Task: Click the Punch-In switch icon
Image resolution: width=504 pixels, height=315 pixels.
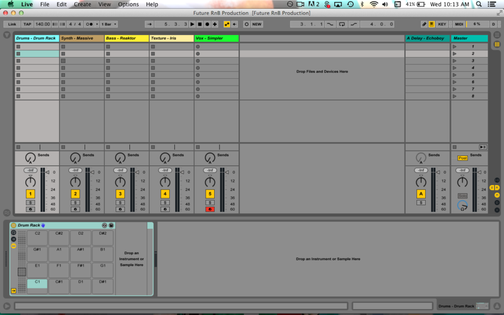Action: 330,24
